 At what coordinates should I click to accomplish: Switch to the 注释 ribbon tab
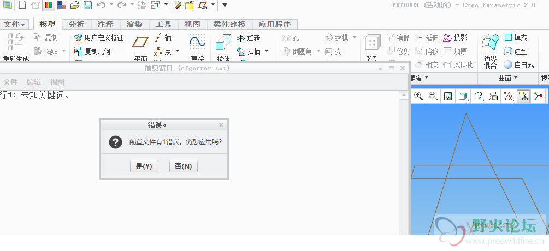tap(105, 24)
